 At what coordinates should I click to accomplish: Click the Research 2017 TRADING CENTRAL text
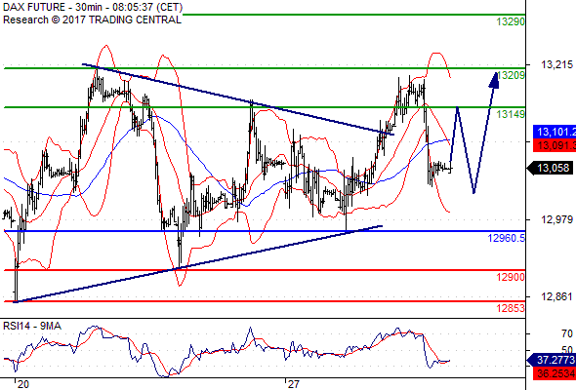(x=92, y=19)
